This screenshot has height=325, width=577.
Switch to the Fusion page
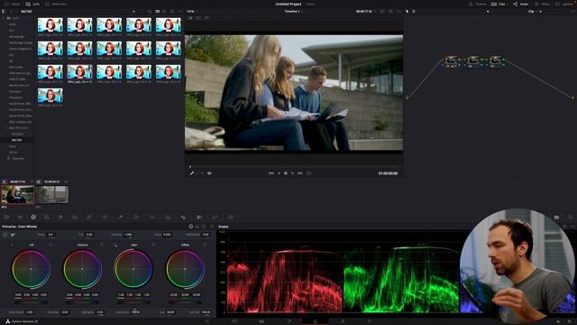click(288, 321)
